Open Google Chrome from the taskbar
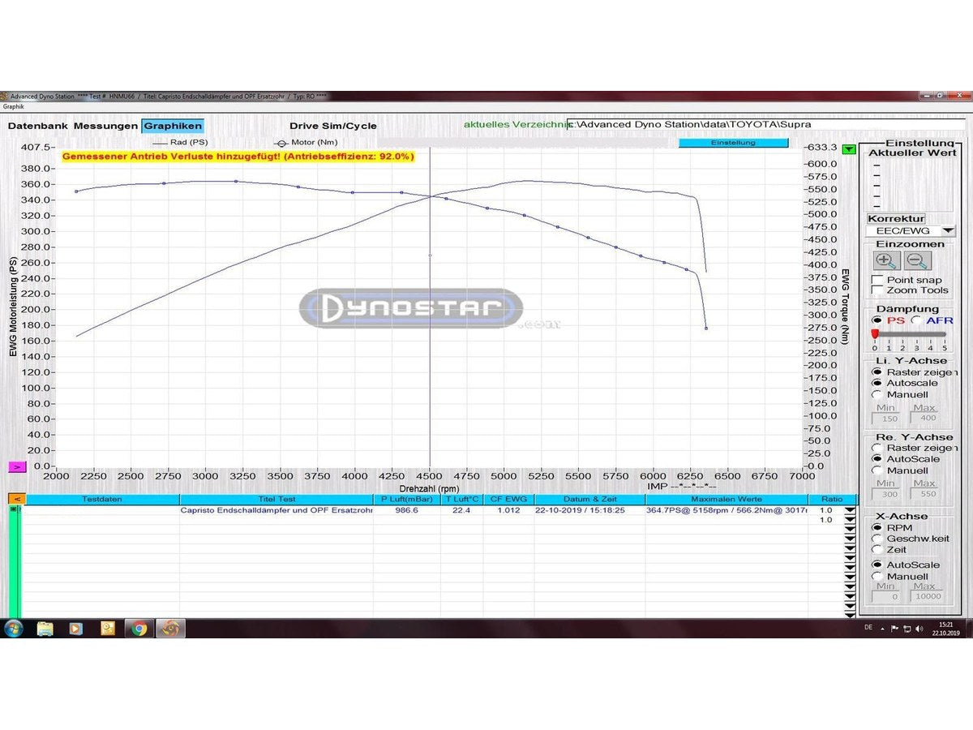This screenshot has width=973, height=730. (x=139, y=628)
